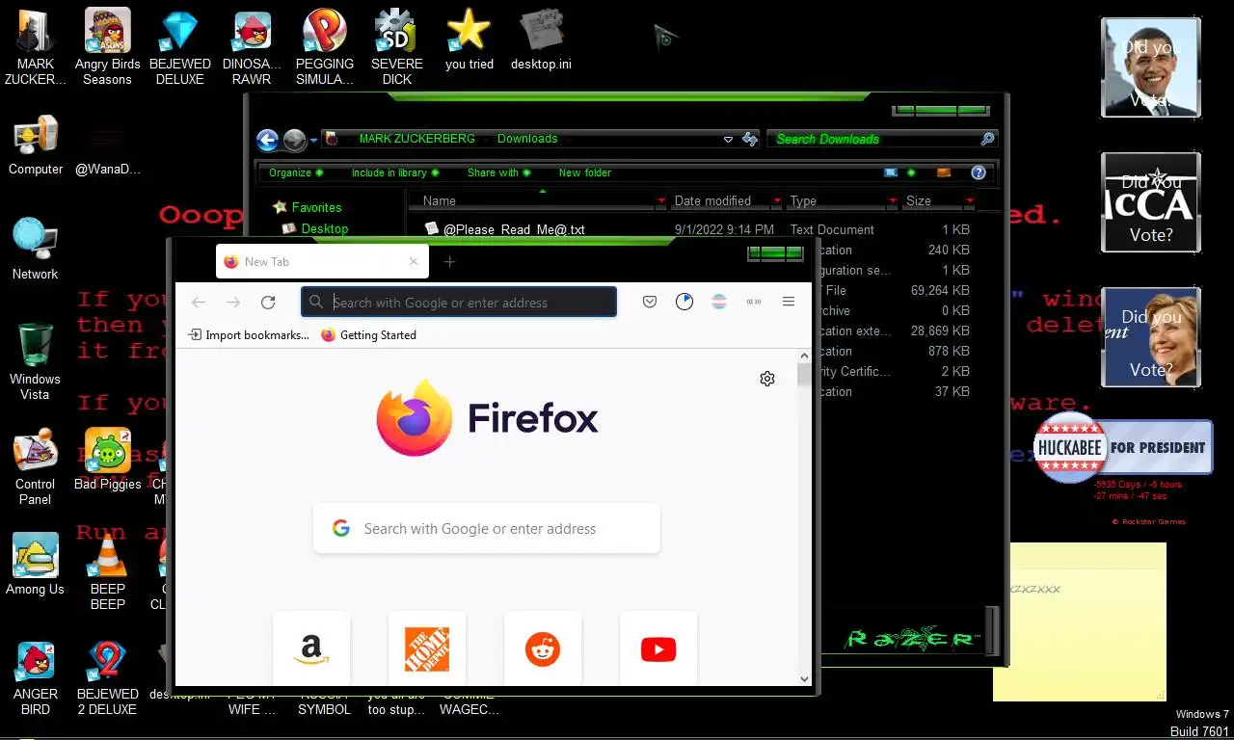The width and height of the screenshot is (1234, 740).
Task: Click the Firefox back arrow
Action: tap(199, 303)
